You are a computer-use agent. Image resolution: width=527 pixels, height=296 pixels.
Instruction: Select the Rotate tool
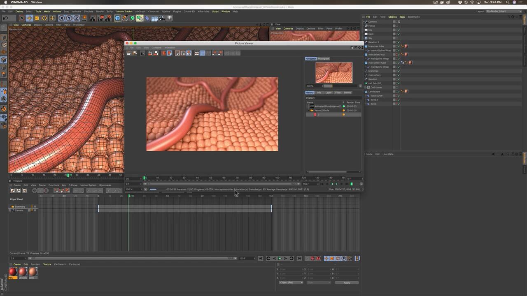point(44,18)
